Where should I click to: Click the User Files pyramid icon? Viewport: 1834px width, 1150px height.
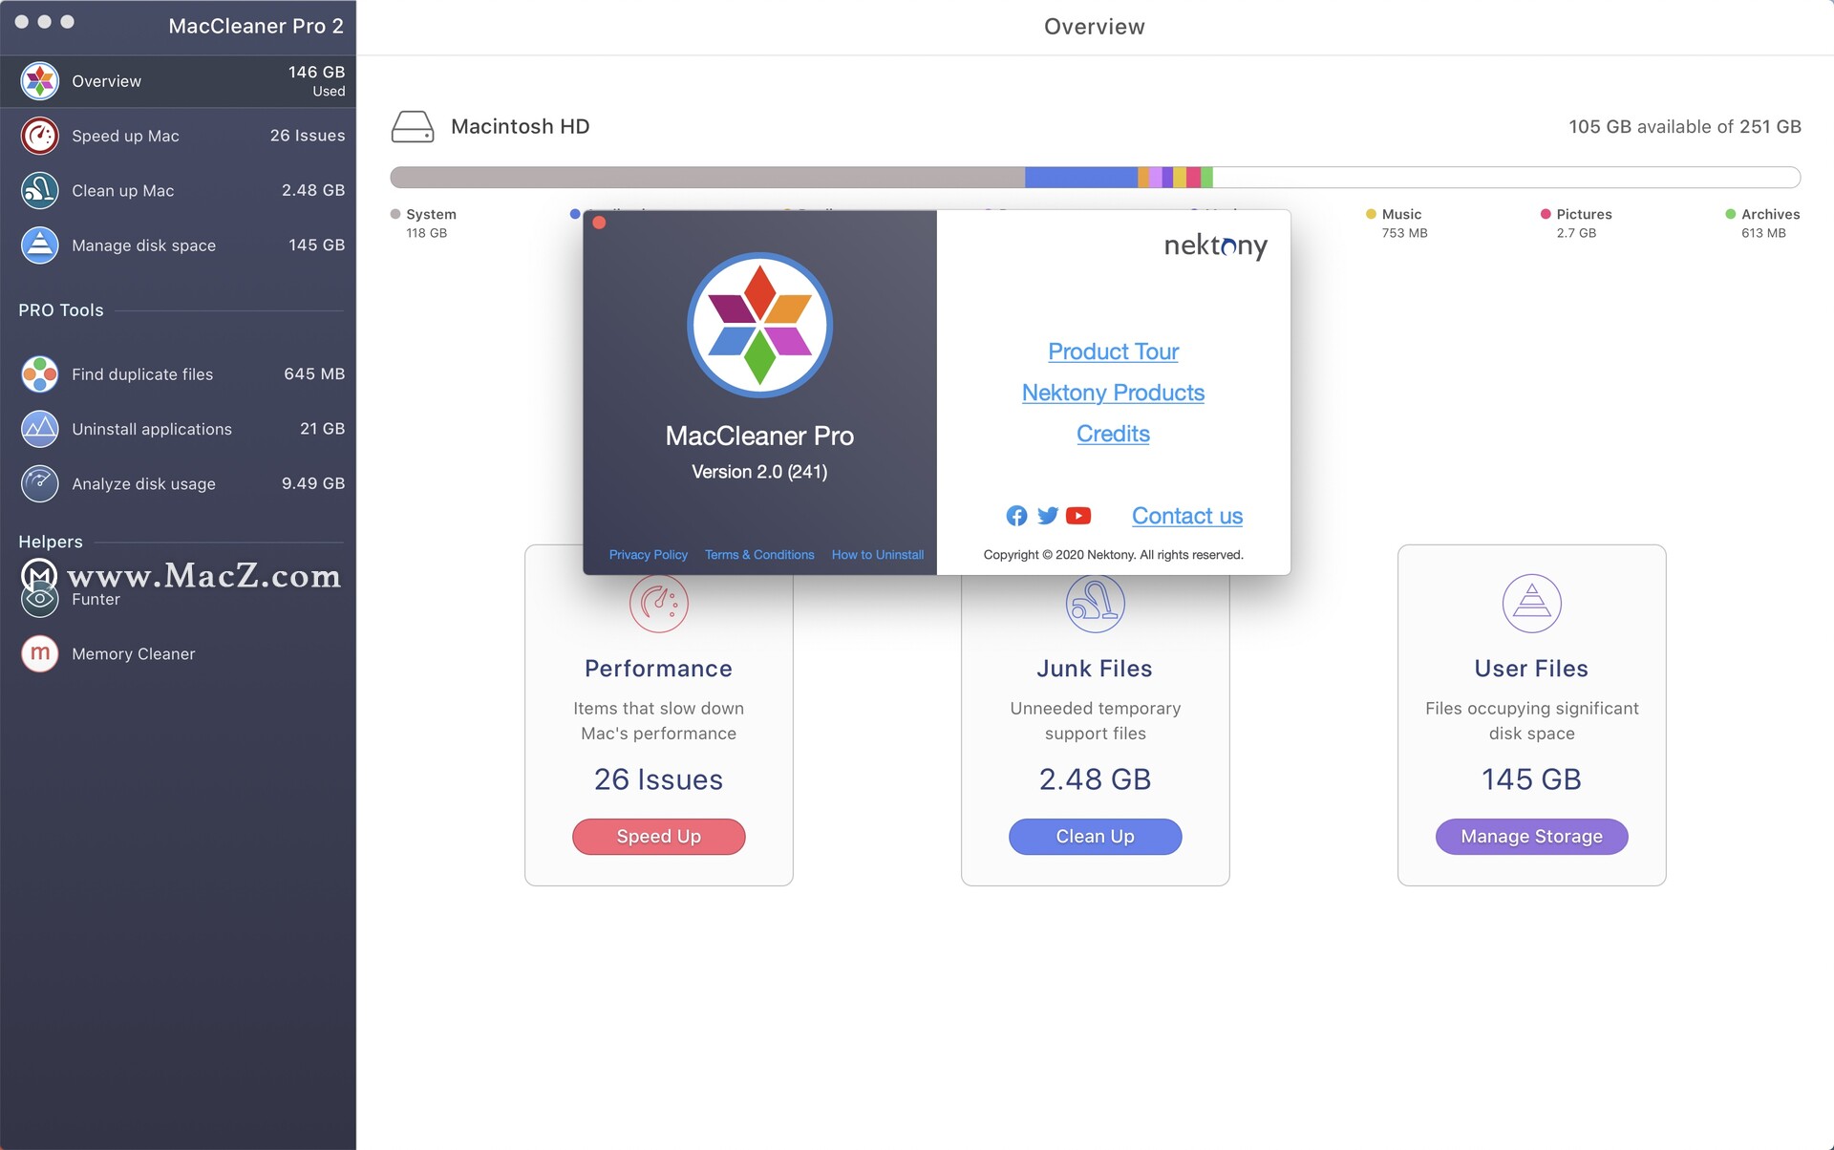tap(1531, 603)
